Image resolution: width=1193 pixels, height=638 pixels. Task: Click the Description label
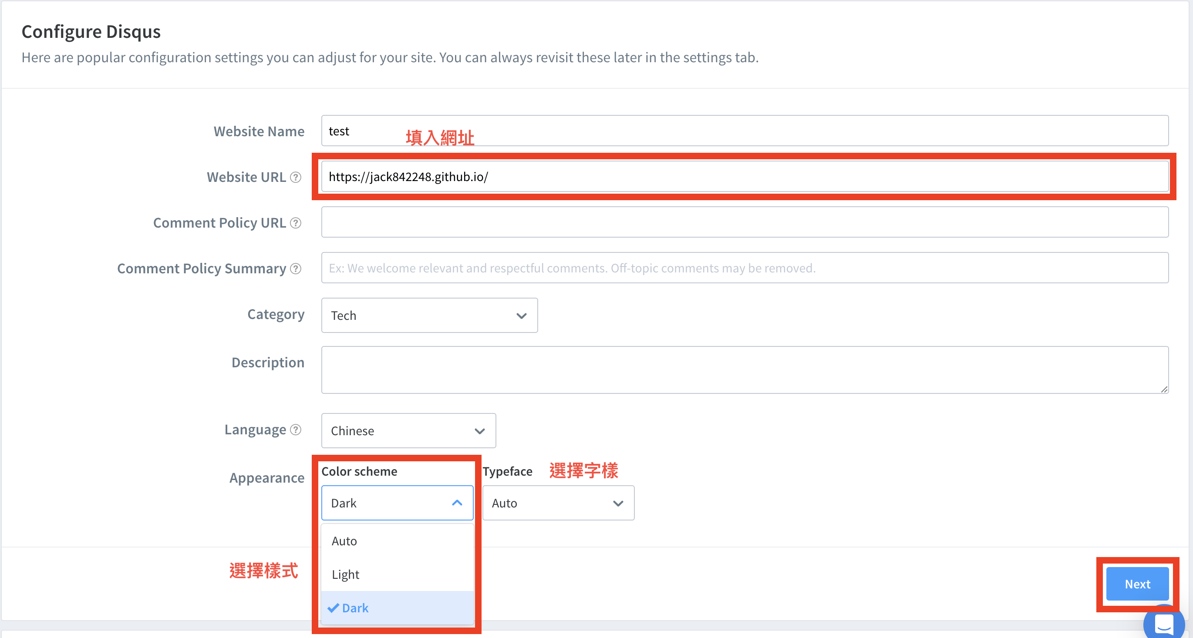click(x=268, y=363)
